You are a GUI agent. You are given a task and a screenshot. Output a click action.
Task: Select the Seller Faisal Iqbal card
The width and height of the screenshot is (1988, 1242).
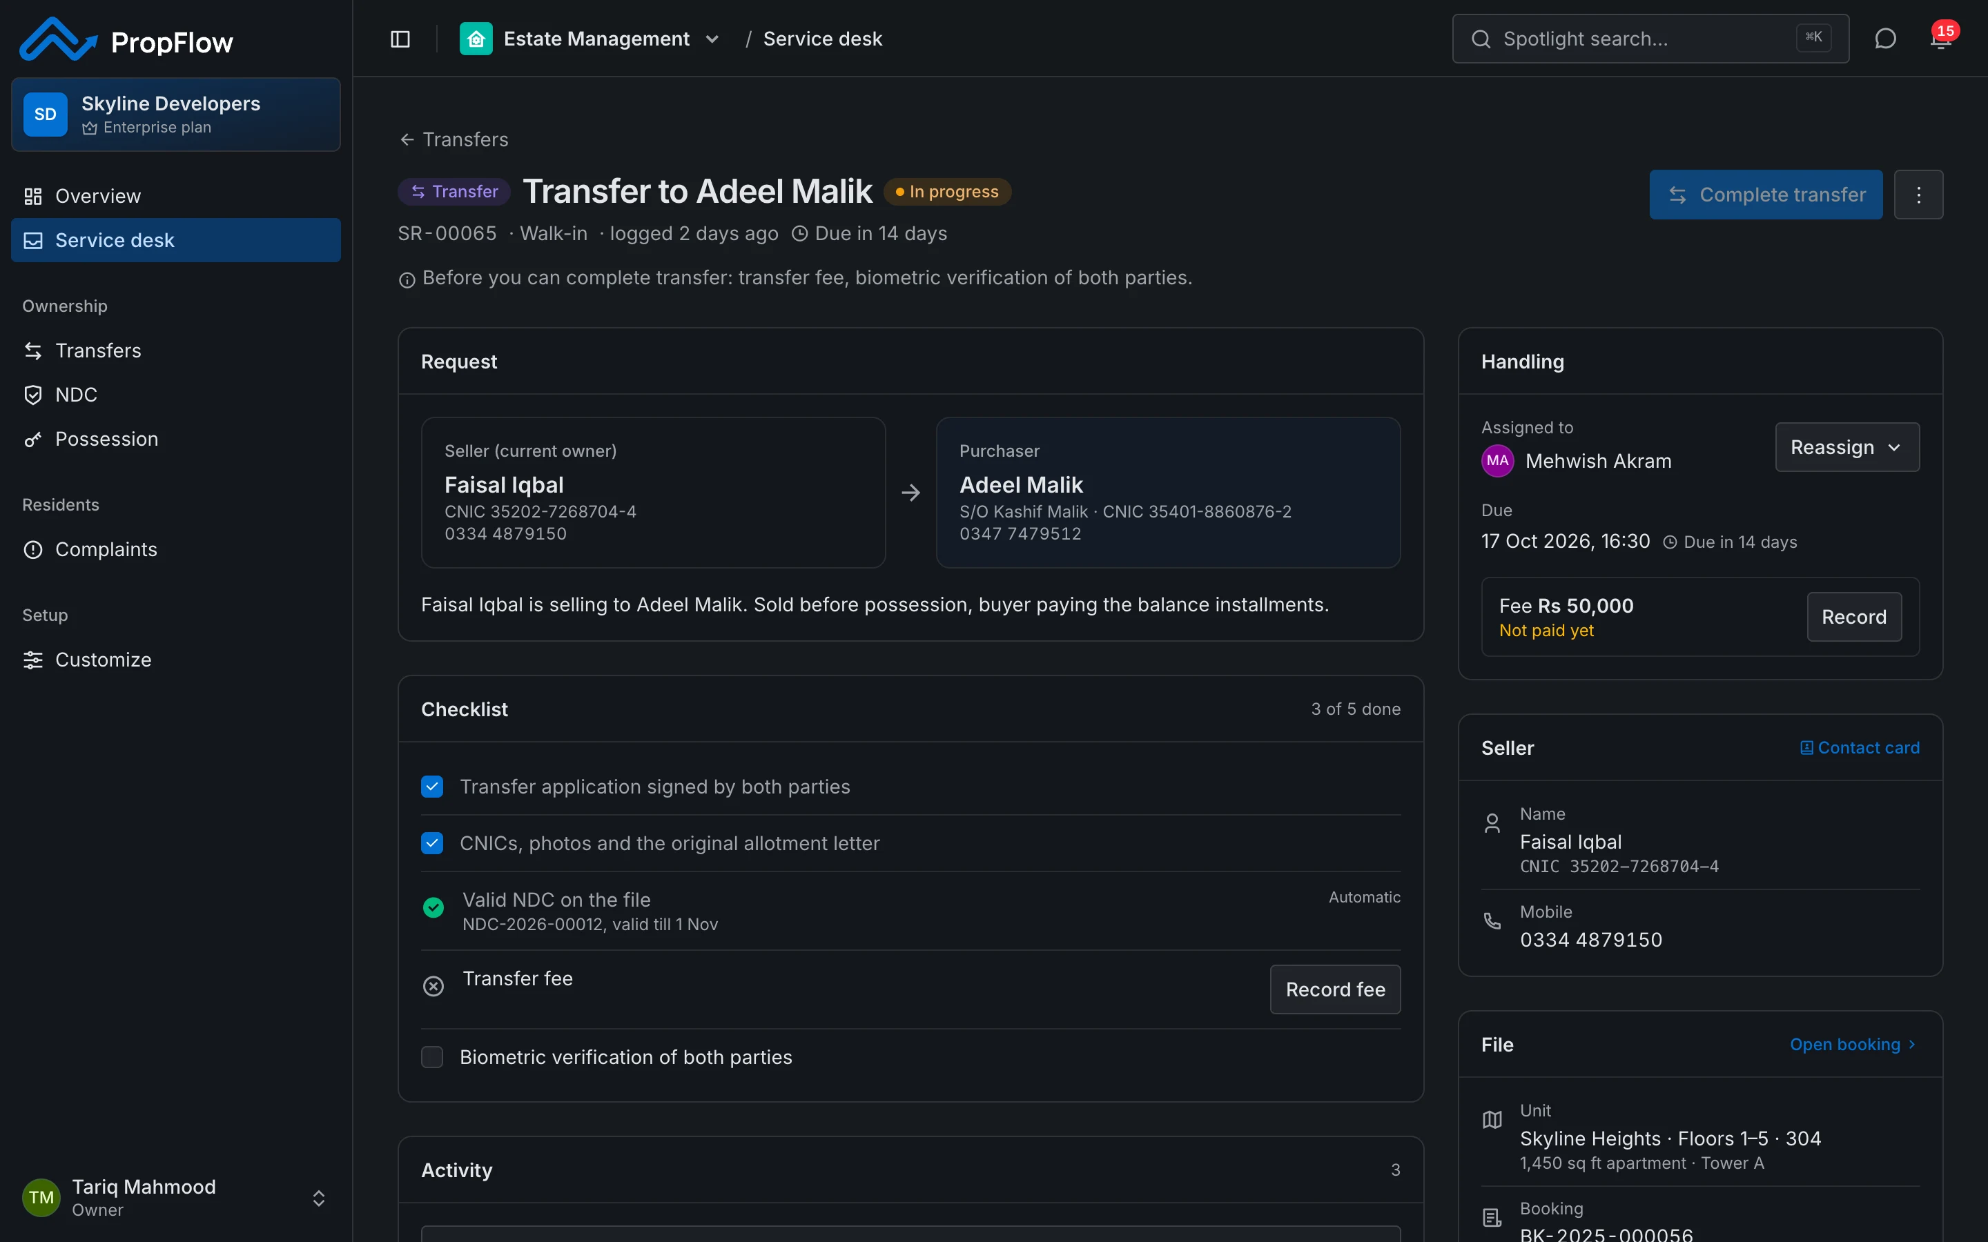coord(653,492)
